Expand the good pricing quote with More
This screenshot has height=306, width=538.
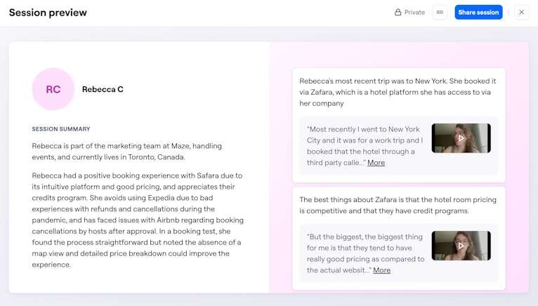point(381,270)
